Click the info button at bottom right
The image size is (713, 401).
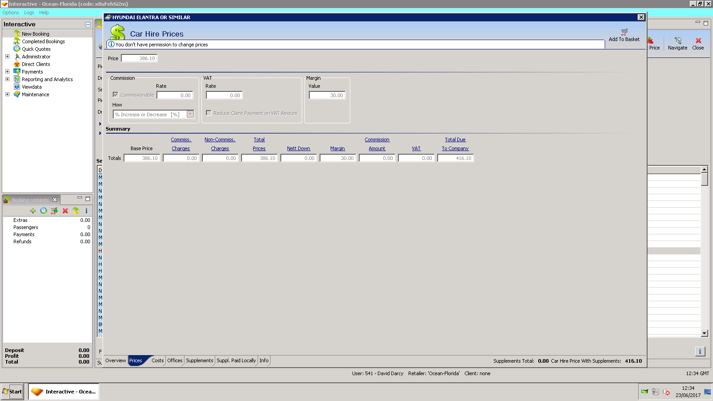pos(700,352)
